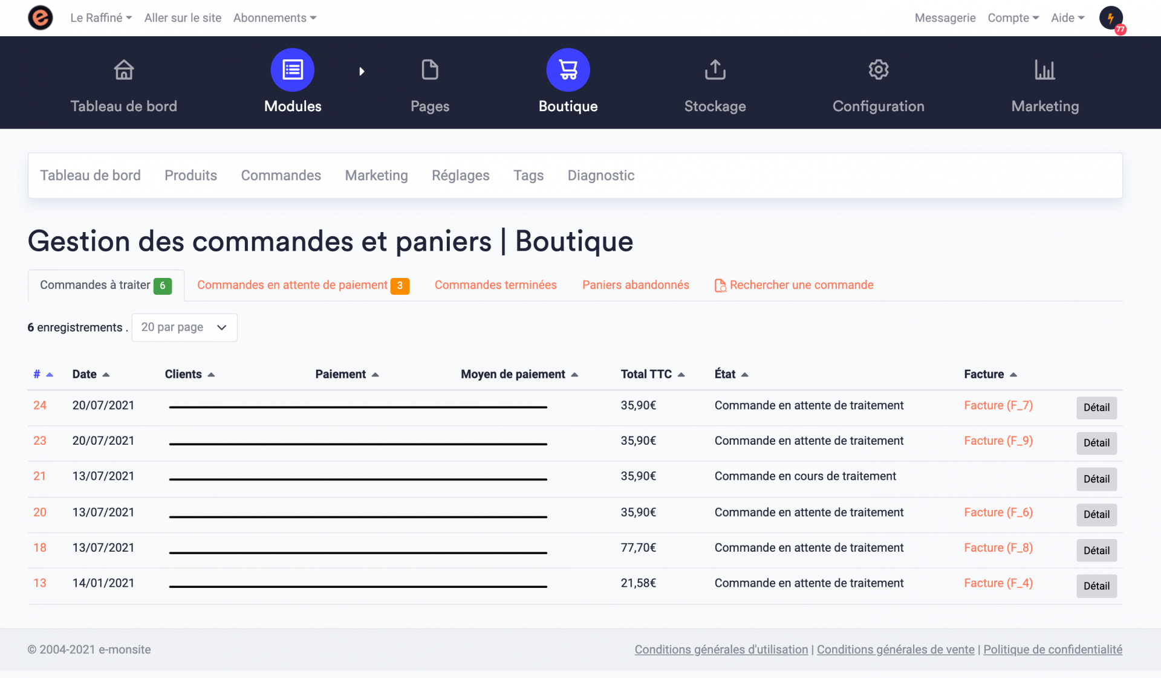Open Facture (F_8) for order 18

pos(998,547)
